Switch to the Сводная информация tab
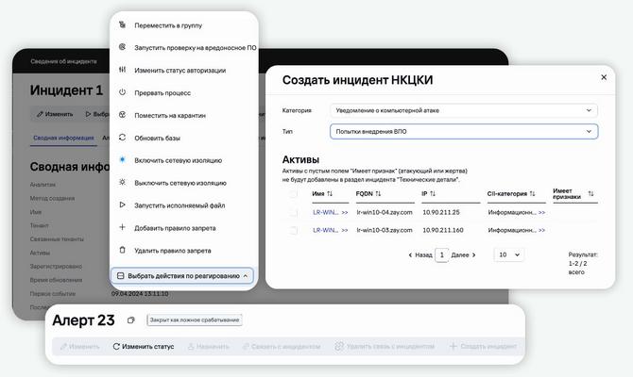 click(x=63, y=138)
